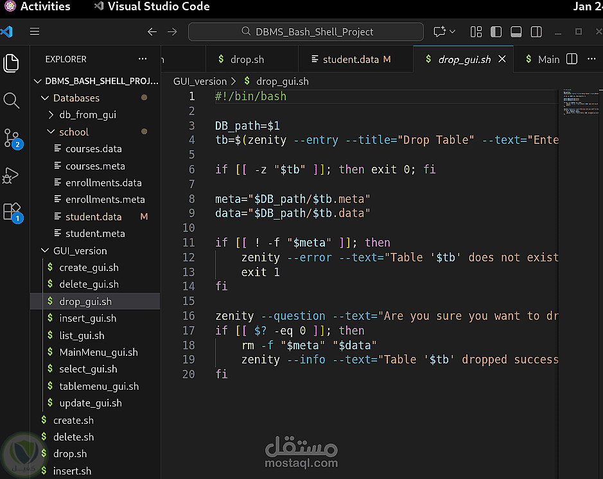Toggle the secondary side bar layout button

point(536,31)
